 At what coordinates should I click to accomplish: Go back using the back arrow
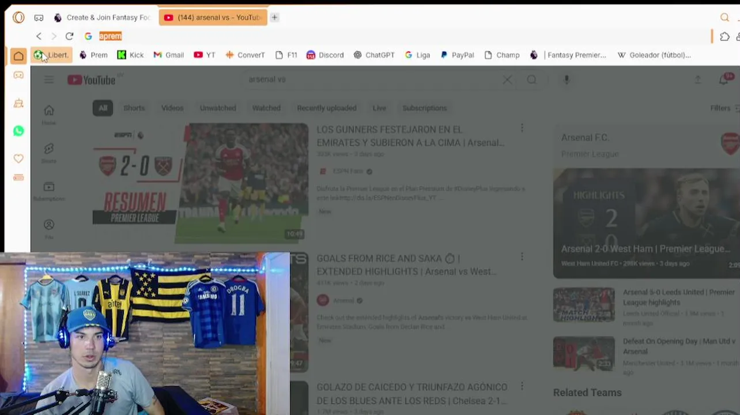coord(39,36)
